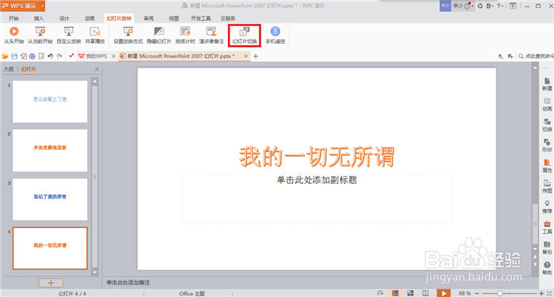Click the print preview icon
The height and width of the screenshot is (297, 554).
pyautogui.click(x=41, y=56)
